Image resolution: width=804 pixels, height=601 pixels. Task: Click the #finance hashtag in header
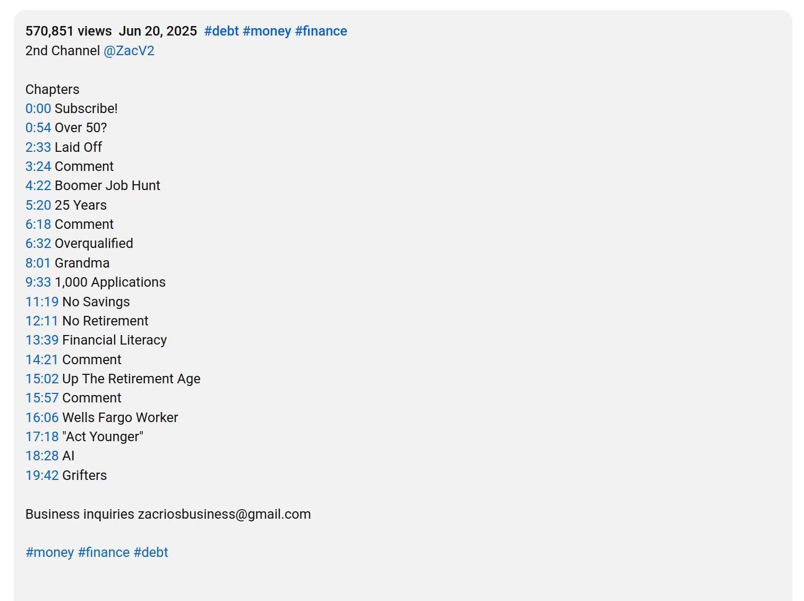321,31
